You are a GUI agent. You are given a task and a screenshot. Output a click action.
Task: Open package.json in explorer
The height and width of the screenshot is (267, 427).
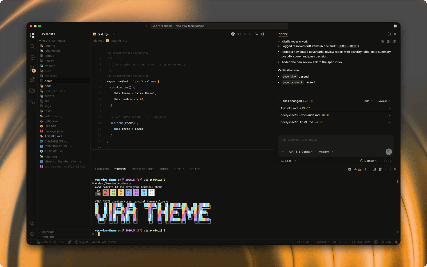click(64, 131)
